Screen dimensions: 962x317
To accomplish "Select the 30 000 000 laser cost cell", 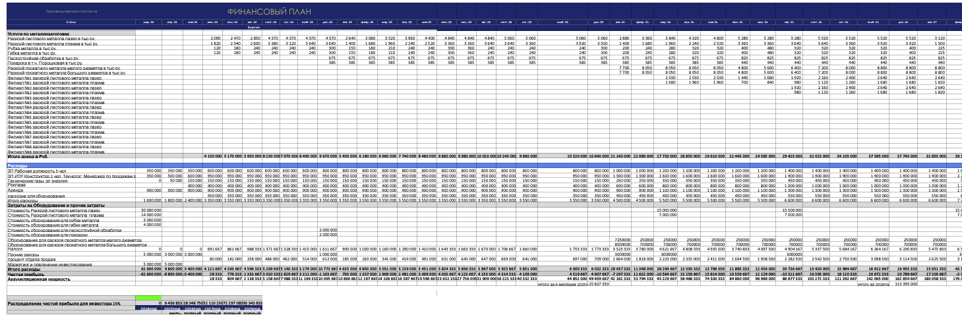I will click(x=152, y=210).
